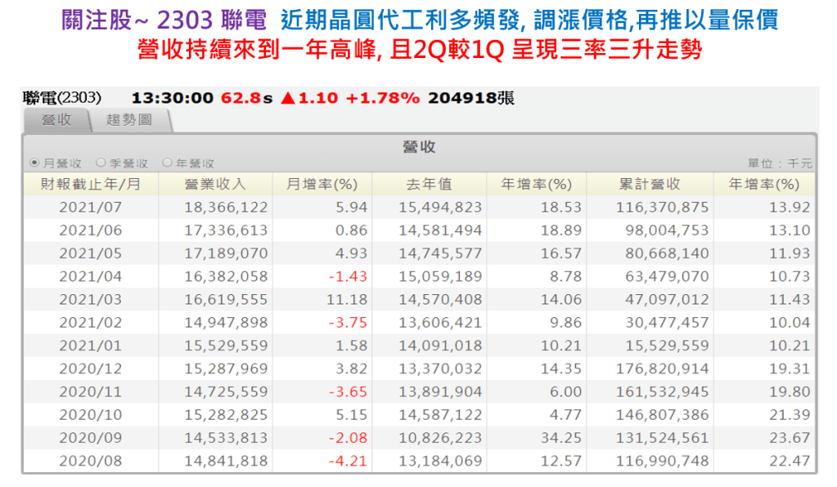
Task: Choose the 季營收 radio option
Action: (x=101, y=163)
